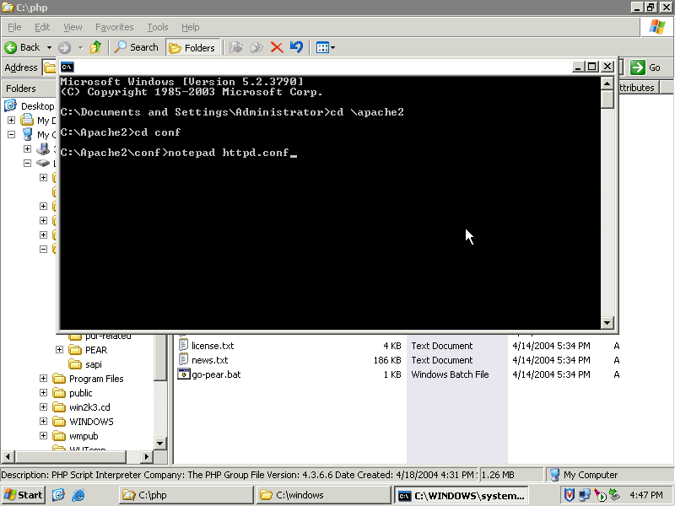
Task: Click the Search toolbar button
Action: 136,47
